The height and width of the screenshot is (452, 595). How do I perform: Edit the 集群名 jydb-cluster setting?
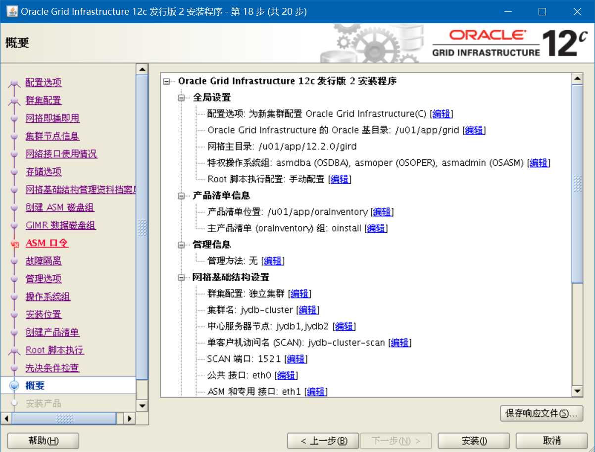point(308,310)
